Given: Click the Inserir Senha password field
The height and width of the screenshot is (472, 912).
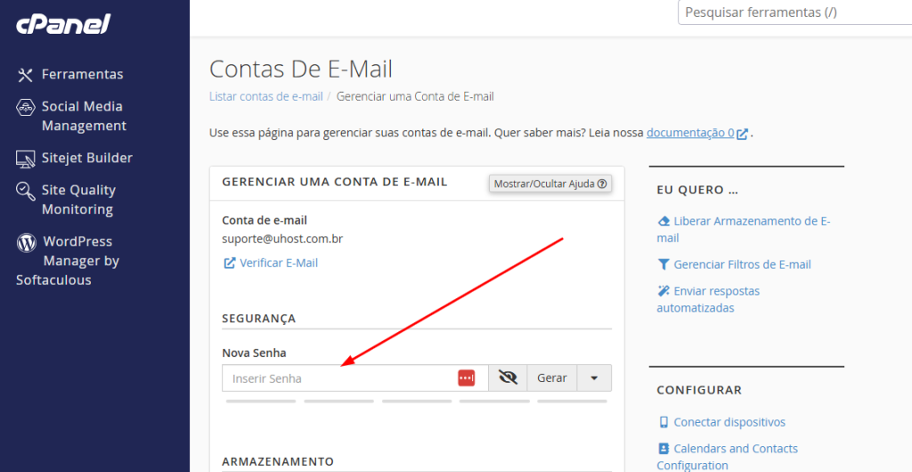Looking at the screenshot, I should tap(354, 378).
